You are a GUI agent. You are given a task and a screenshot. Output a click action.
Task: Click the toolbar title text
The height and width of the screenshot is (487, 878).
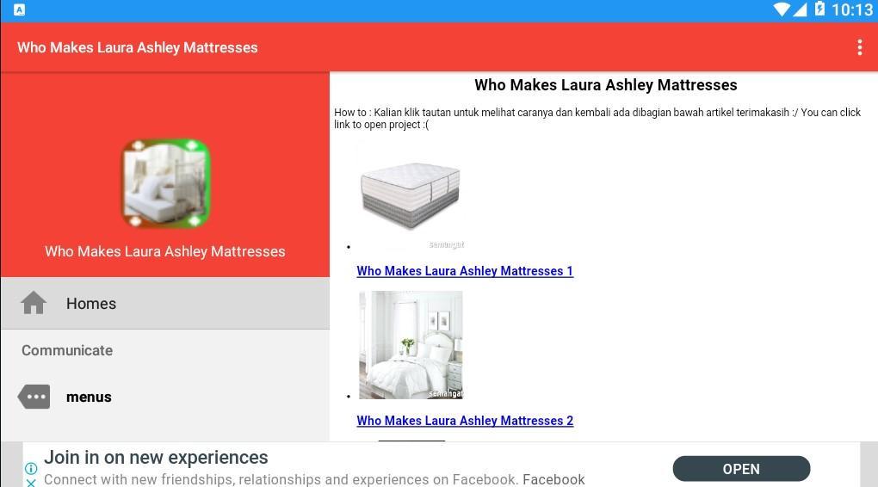click(137, 47)
